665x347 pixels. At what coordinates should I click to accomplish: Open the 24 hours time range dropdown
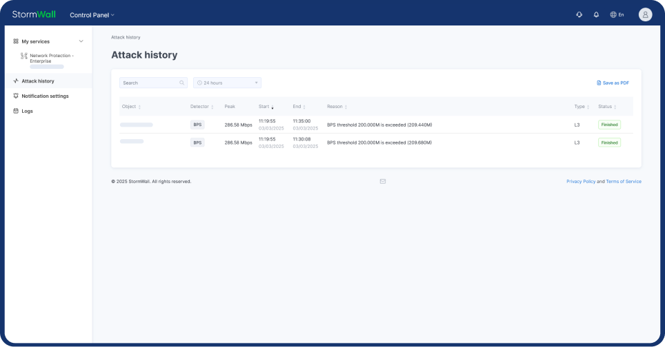coord(227,83)
